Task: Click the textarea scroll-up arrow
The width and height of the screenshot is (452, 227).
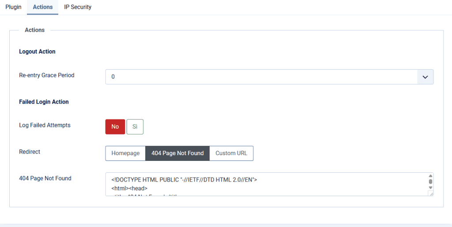Action: 430,176
